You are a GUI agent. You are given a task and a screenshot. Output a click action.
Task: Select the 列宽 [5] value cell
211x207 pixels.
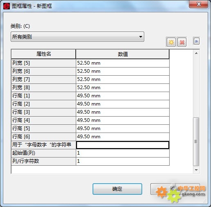[123, 63]
